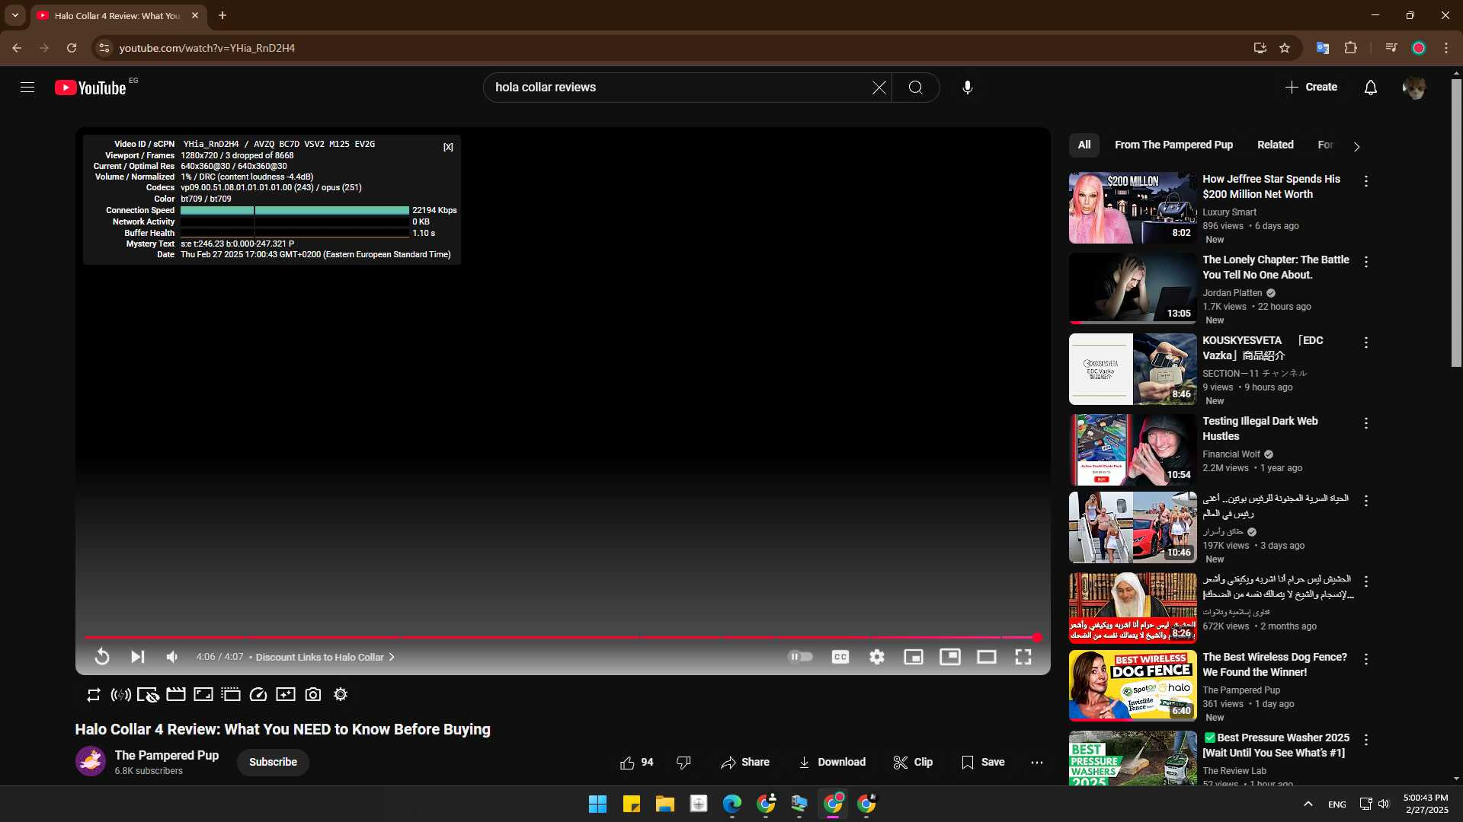This screenshot has width=1463, height=822.
Task: Expand Discount Links to Halo Collar chapter
Action: point(325,657)
